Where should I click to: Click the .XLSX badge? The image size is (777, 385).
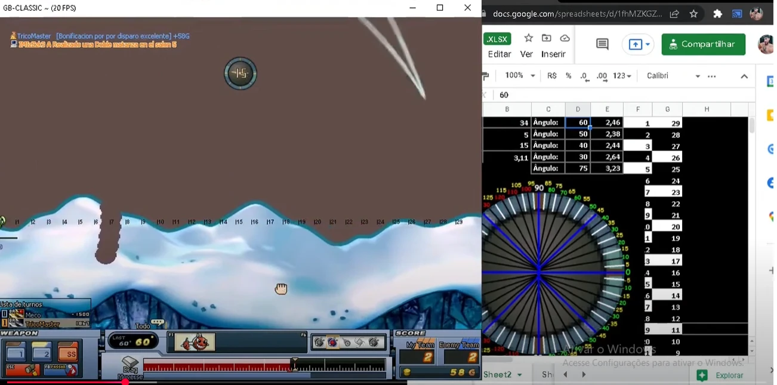(x=497, y=39)
